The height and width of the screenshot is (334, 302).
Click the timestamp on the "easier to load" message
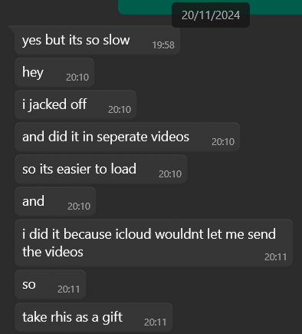point(170,174)
